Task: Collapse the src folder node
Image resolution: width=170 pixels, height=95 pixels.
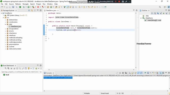Action: (3, 18)
